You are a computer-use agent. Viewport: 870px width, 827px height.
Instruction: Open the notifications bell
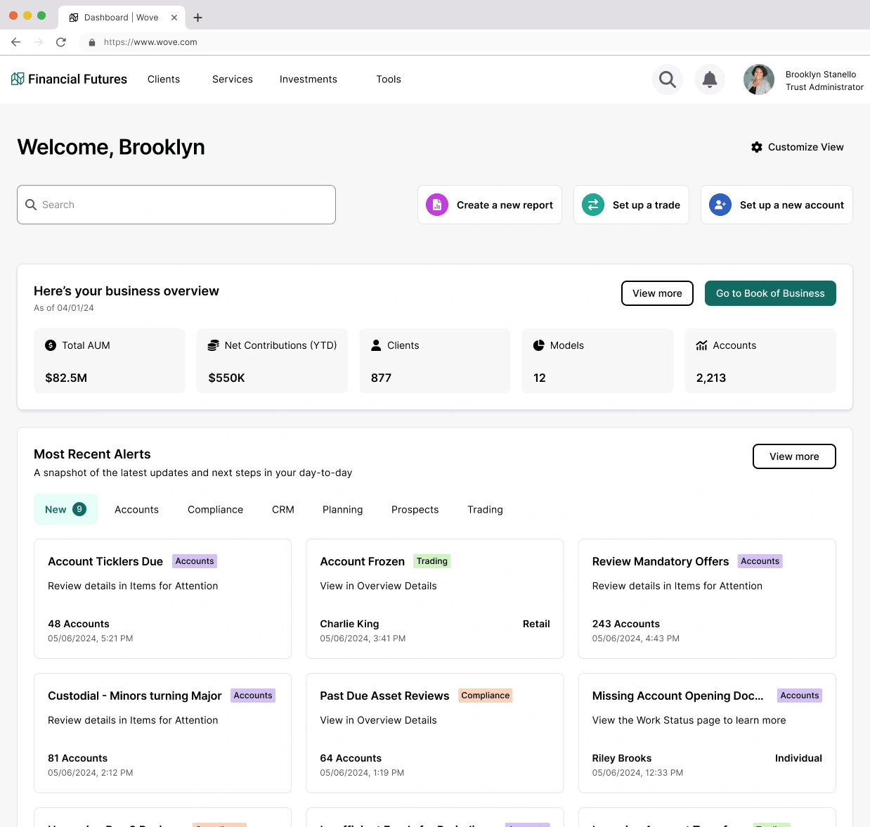(x=710, y=79)
